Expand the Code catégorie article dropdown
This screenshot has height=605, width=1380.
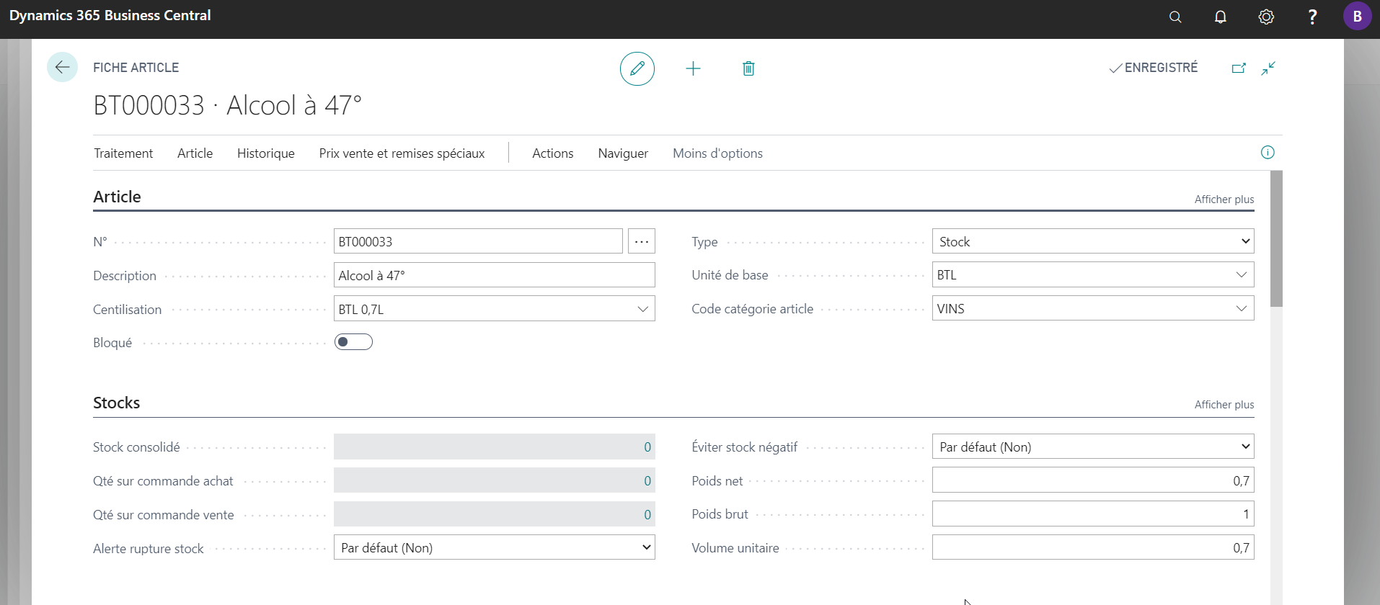click(x=1241, y=308)
